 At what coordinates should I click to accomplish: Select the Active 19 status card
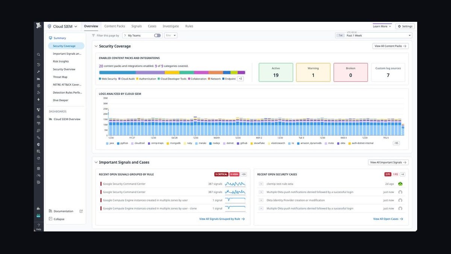[275, 72]
